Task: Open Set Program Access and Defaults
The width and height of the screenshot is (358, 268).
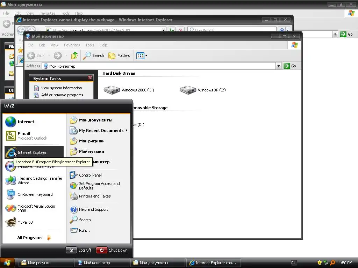Action: (x=99, y=186)
